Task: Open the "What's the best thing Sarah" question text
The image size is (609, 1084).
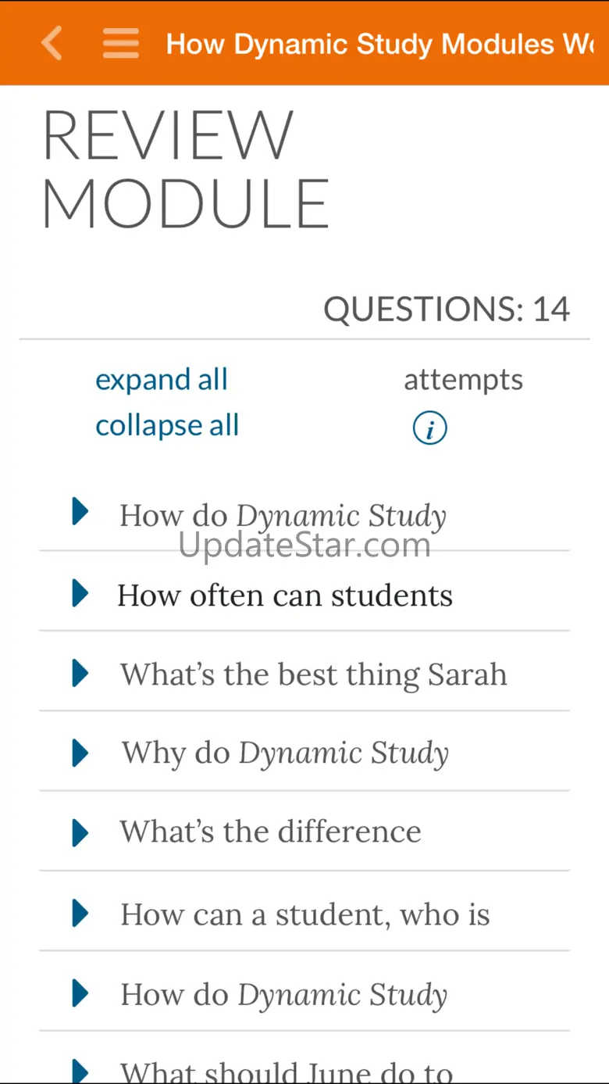Action: (x=313, y=675)
